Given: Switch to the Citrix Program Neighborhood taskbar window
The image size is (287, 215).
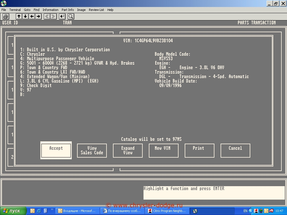Looking at the screenshot, I should (167, 211).
